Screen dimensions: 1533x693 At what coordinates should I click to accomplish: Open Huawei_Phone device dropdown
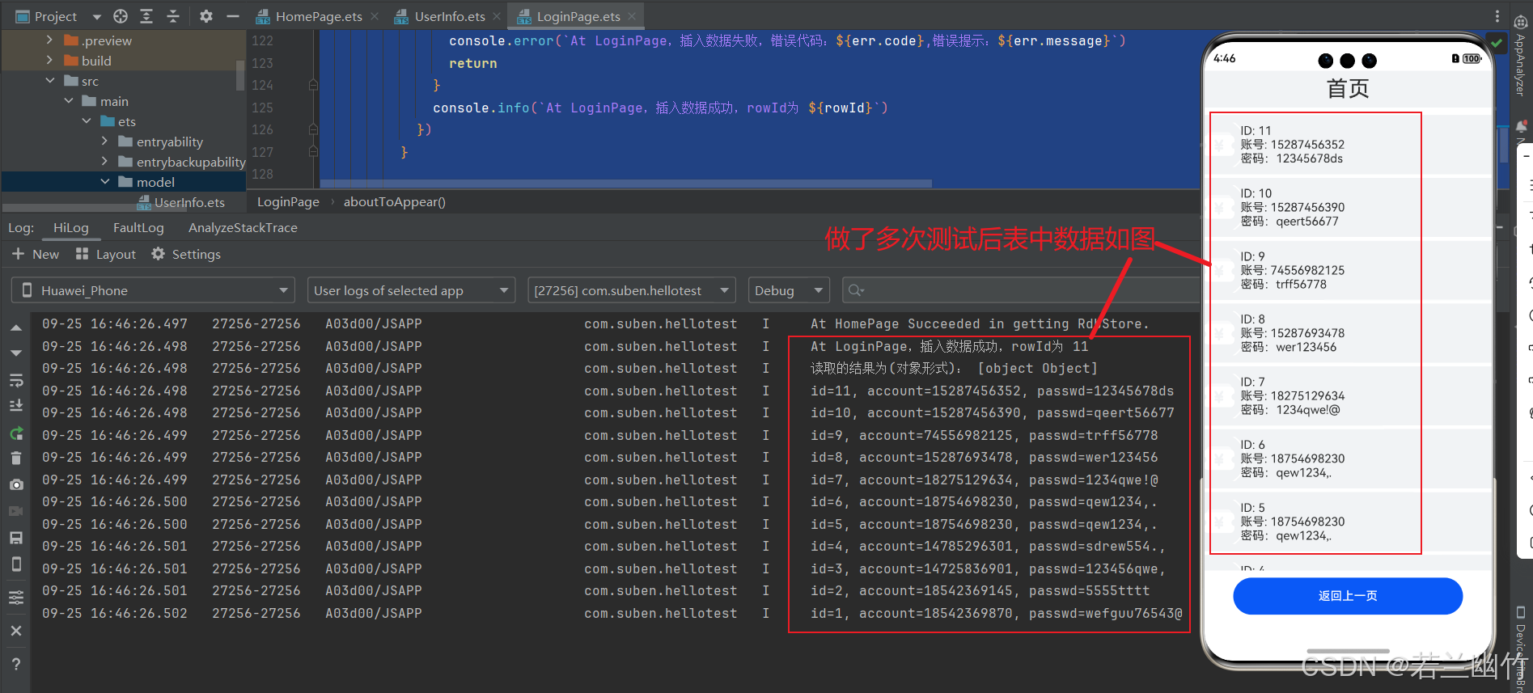152,290
